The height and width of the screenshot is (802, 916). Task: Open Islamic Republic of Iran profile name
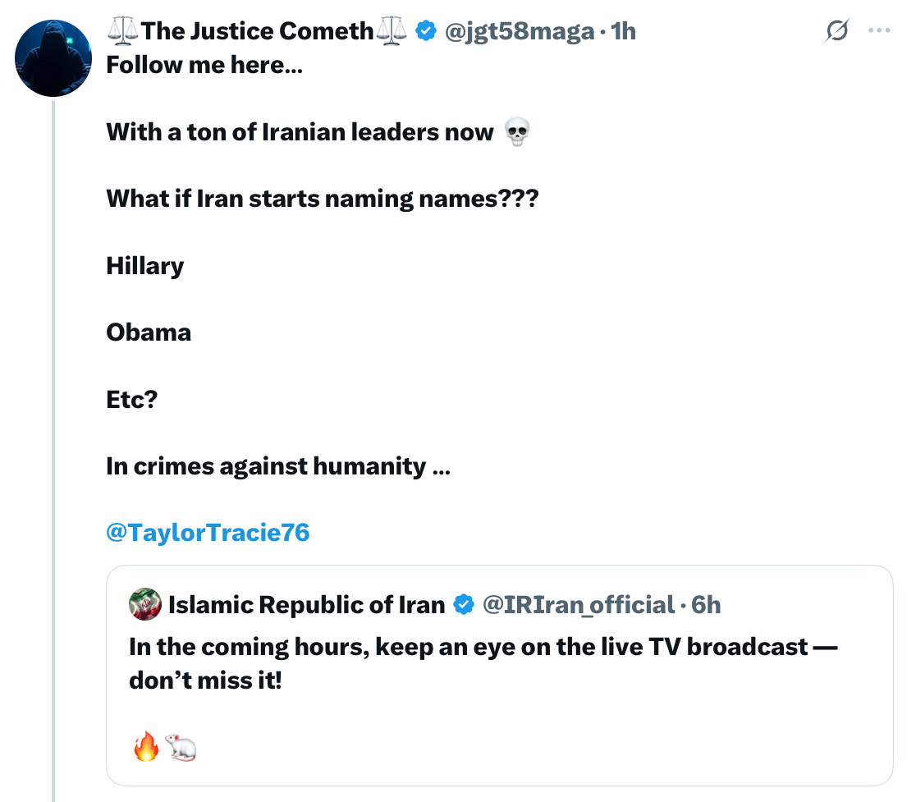[x=306, y=605]
